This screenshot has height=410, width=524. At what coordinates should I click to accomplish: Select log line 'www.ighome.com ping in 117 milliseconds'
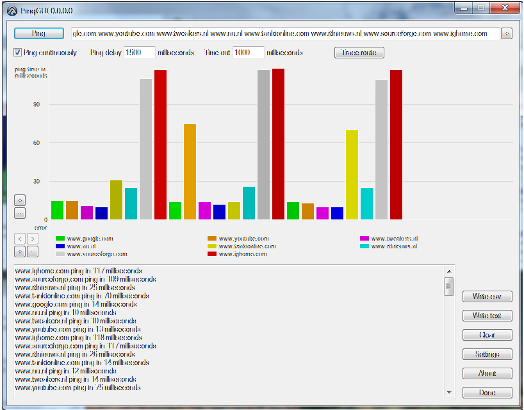click(x=79, y=271)
